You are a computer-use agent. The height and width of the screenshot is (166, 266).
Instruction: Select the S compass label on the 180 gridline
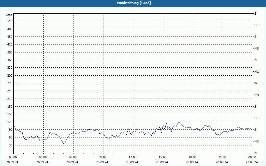click(255, 106)
